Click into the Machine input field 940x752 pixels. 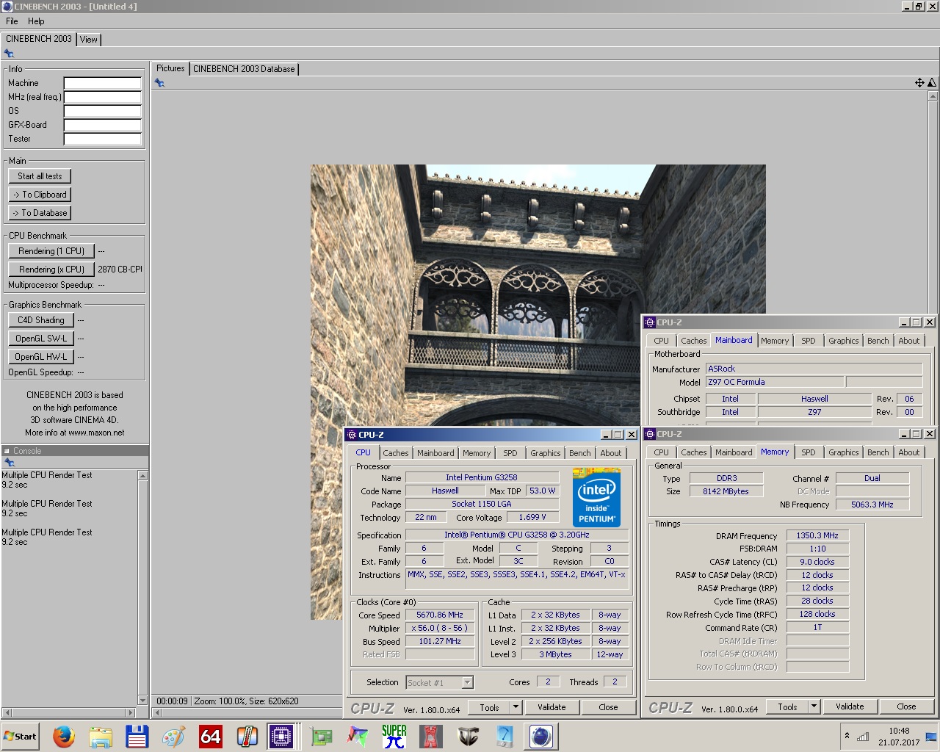point(102,83)
